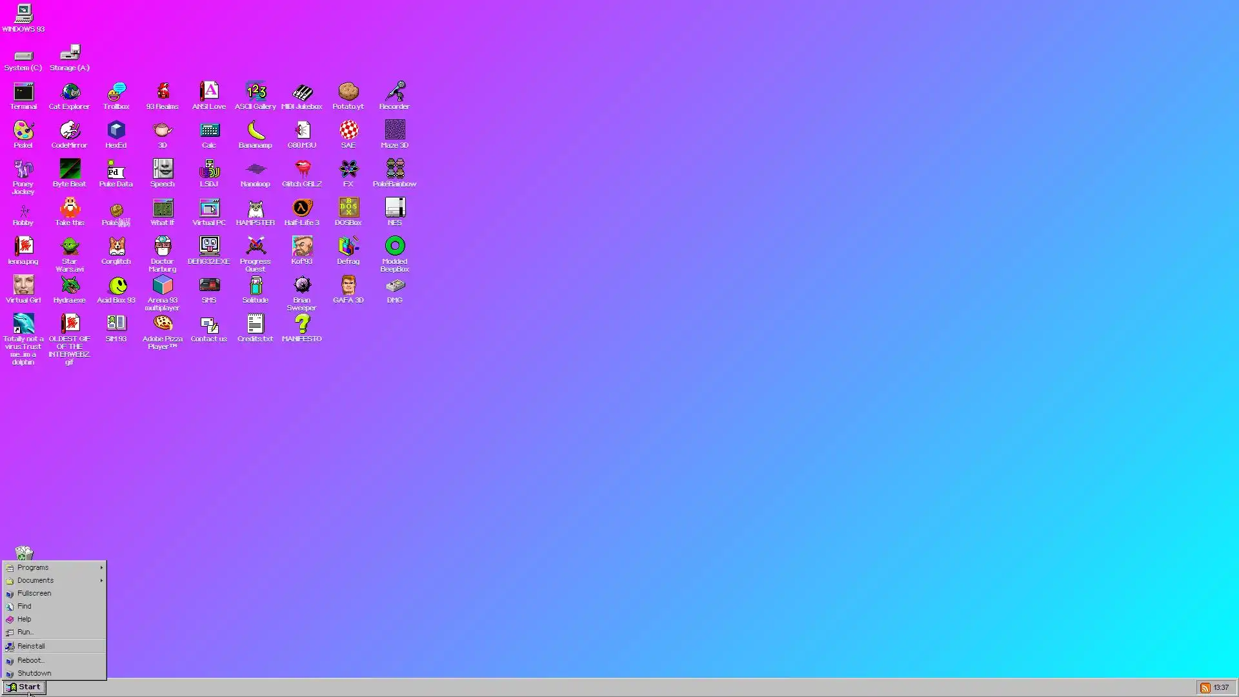Select Find in the Start menu
Image resolution: width=1239 pixels, height=697 pixels.
tap(25, 607)
